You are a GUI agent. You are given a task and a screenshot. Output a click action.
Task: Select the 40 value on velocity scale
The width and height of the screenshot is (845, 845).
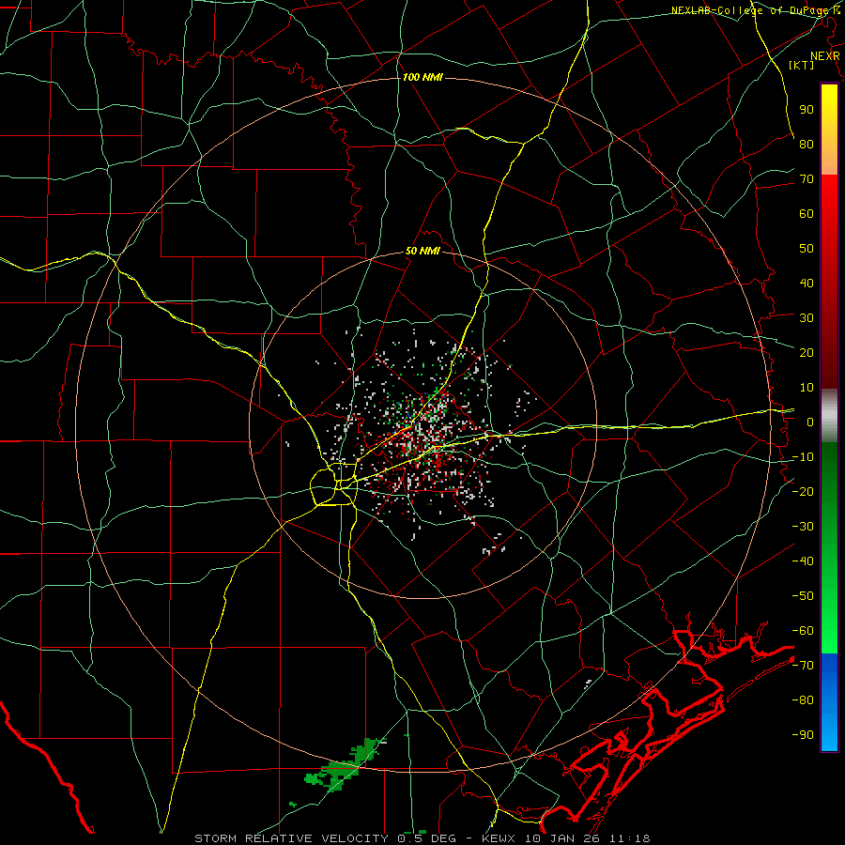(x=807, y=283)
